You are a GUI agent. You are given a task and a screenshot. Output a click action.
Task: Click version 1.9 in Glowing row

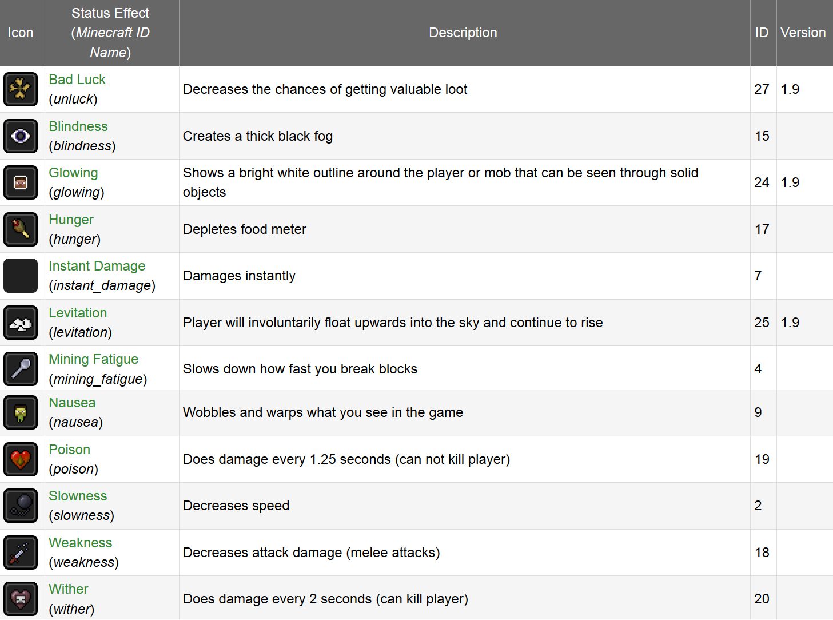(x=790, y=182)
